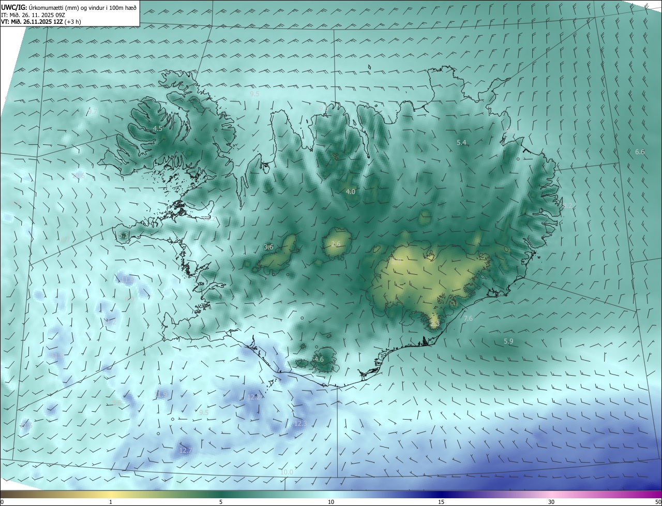
Task: Click the color scale tick labeled 0
Action: tap(2, 502)
